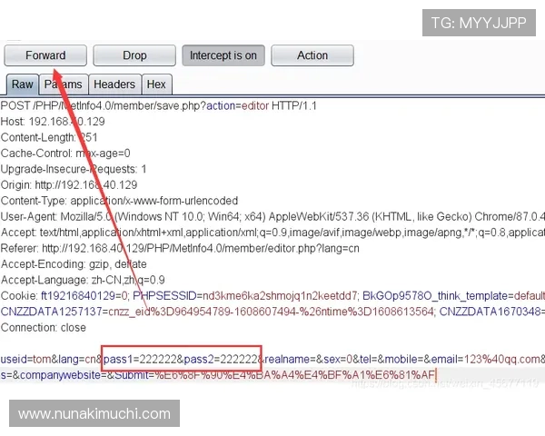Image resolution: width=545 pixels, height=436 pixels.
Task: Click the Host: 192.168.40.129 line
Action: point(53,122)
